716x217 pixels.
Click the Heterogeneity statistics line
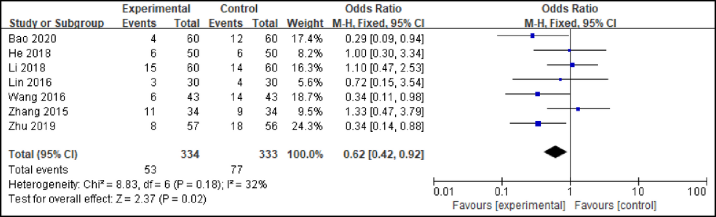coord(138,185)
